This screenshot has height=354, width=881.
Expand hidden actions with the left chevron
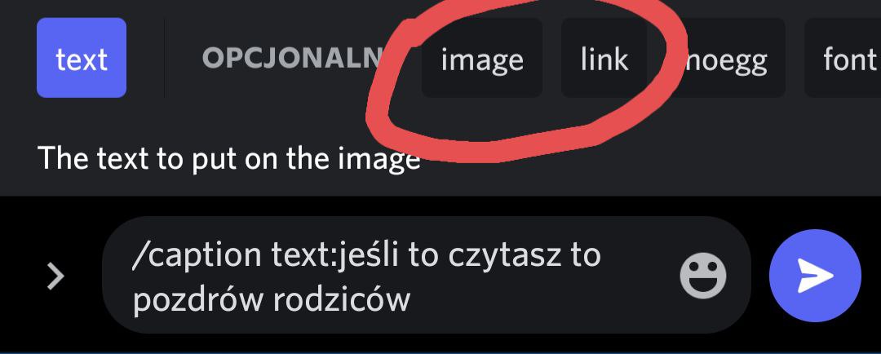point(55,277)
